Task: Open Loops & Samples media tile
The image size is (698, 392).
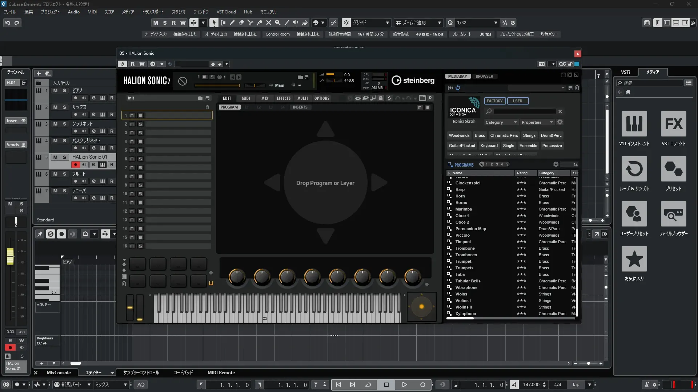Action: pyautogui.click(x=634, y=169)
